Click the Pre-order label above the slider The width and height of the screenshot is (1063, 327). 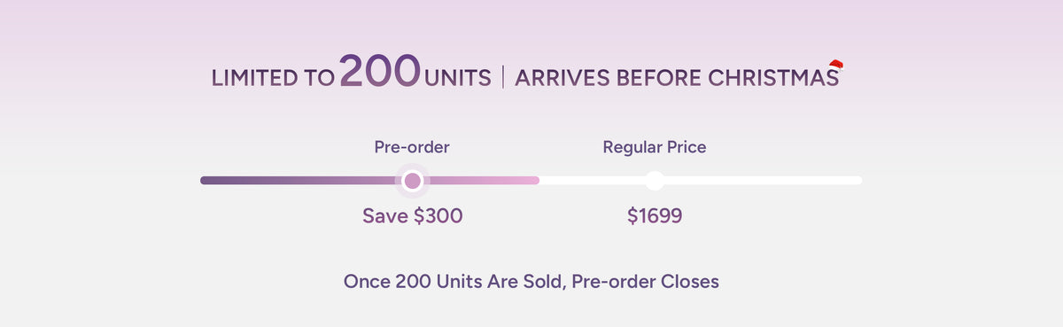tap(412, 147)
